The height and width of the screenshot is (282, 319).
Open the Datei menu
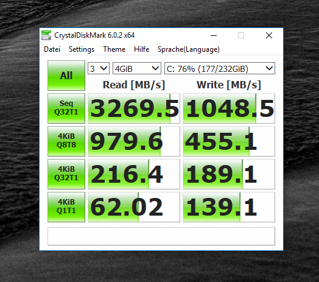[52, 49]
